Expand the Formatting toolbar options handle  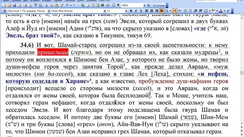point(233,11)
